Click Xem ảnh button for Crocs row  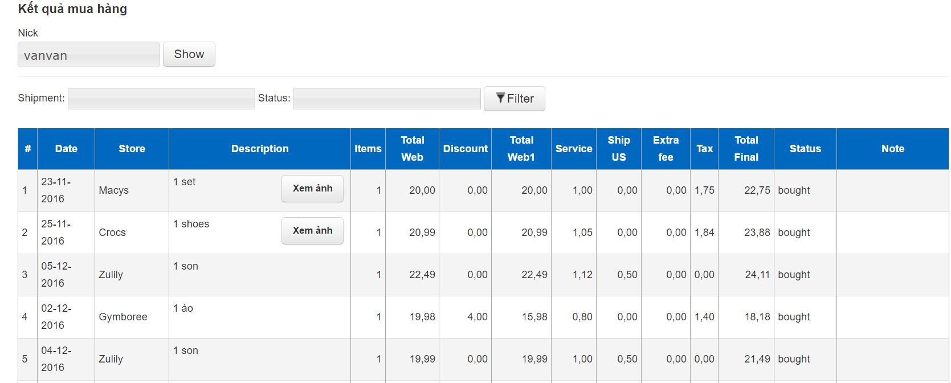(x=312, y=231)
